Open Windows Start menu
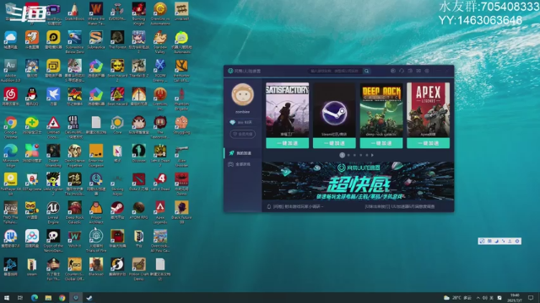Viewport: 540px width, 303px height. 7,298
